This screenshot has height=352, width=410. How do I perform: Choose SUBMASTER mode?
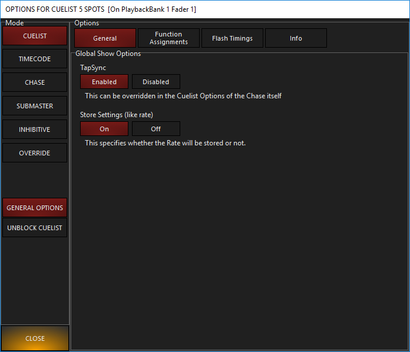35,106
